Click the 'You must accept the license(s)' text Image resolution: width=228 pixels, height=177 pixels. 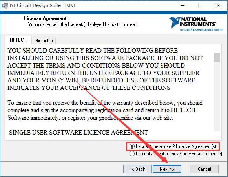coord(83,24)
